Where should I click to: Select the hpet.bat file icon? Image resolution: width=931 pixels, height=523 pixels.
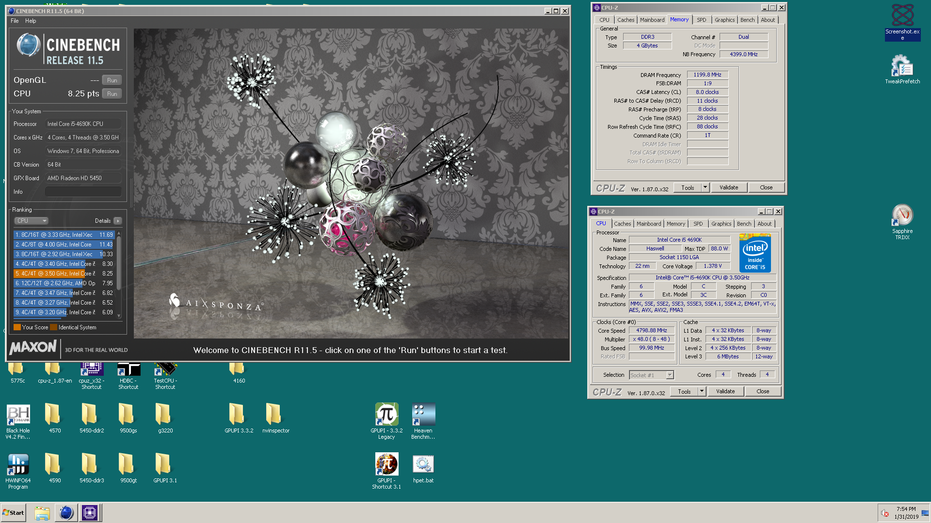coord(423,468)
